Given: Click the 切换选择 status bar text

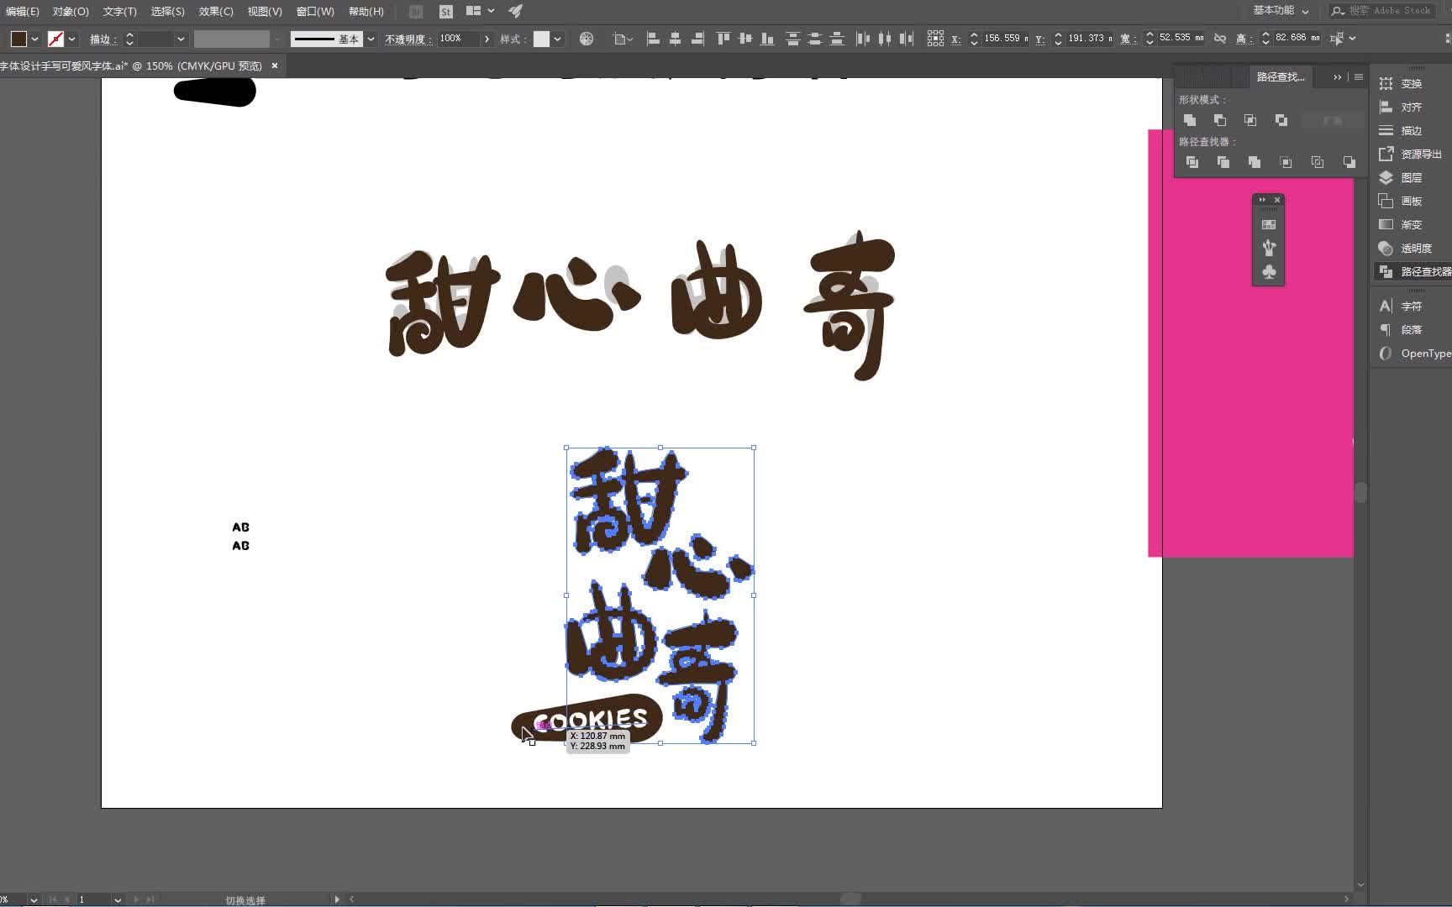Looking at the screenshot, I should click(245, 899).
